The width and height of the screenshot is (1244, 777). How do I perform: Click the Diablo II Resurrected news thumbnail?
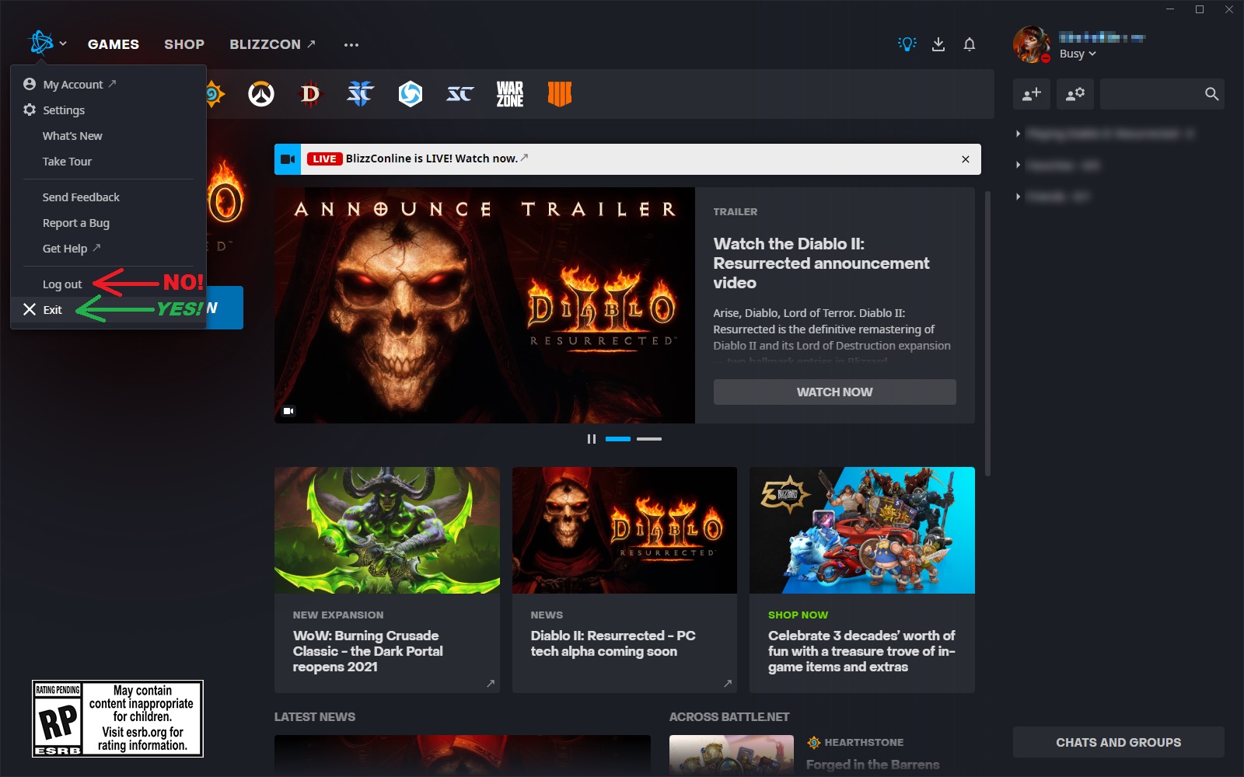tap(624, 530)
